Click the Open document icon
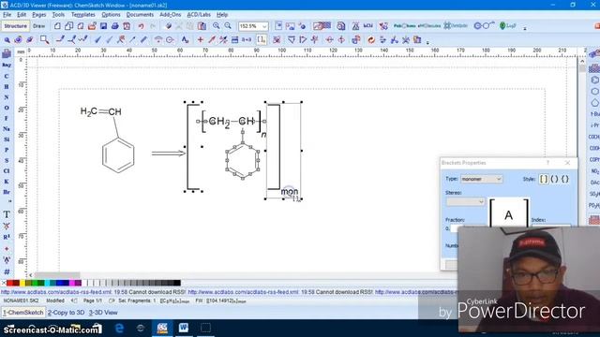Screen dimensions: 600x337 click(92, 26)
